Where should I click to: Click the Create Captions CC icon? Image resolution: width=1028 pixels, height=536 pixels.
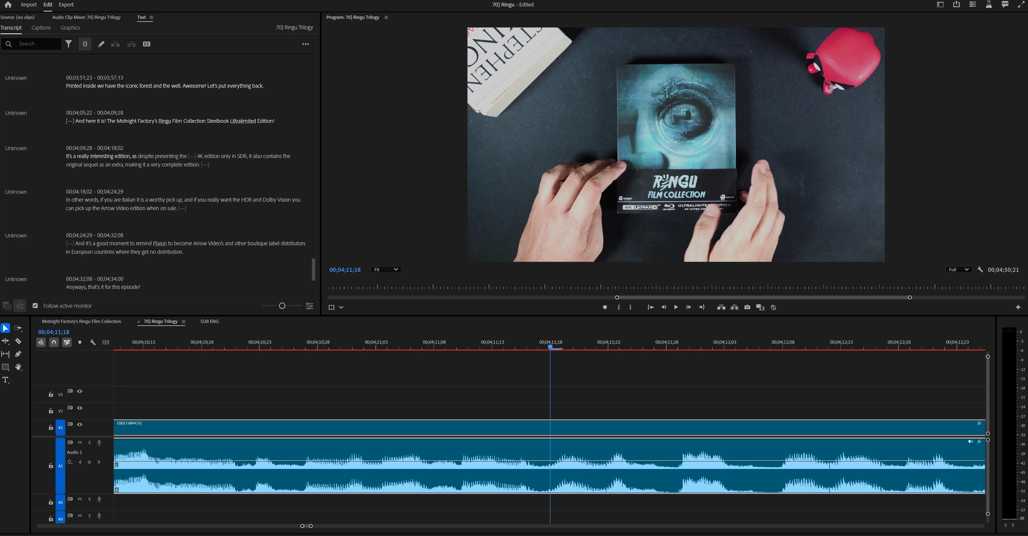[x=146, y=44]
